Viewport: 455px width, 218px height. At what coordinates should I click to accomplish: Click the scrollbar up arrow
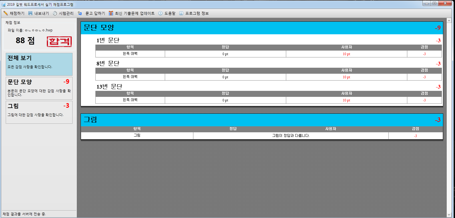tap(449, 21)
